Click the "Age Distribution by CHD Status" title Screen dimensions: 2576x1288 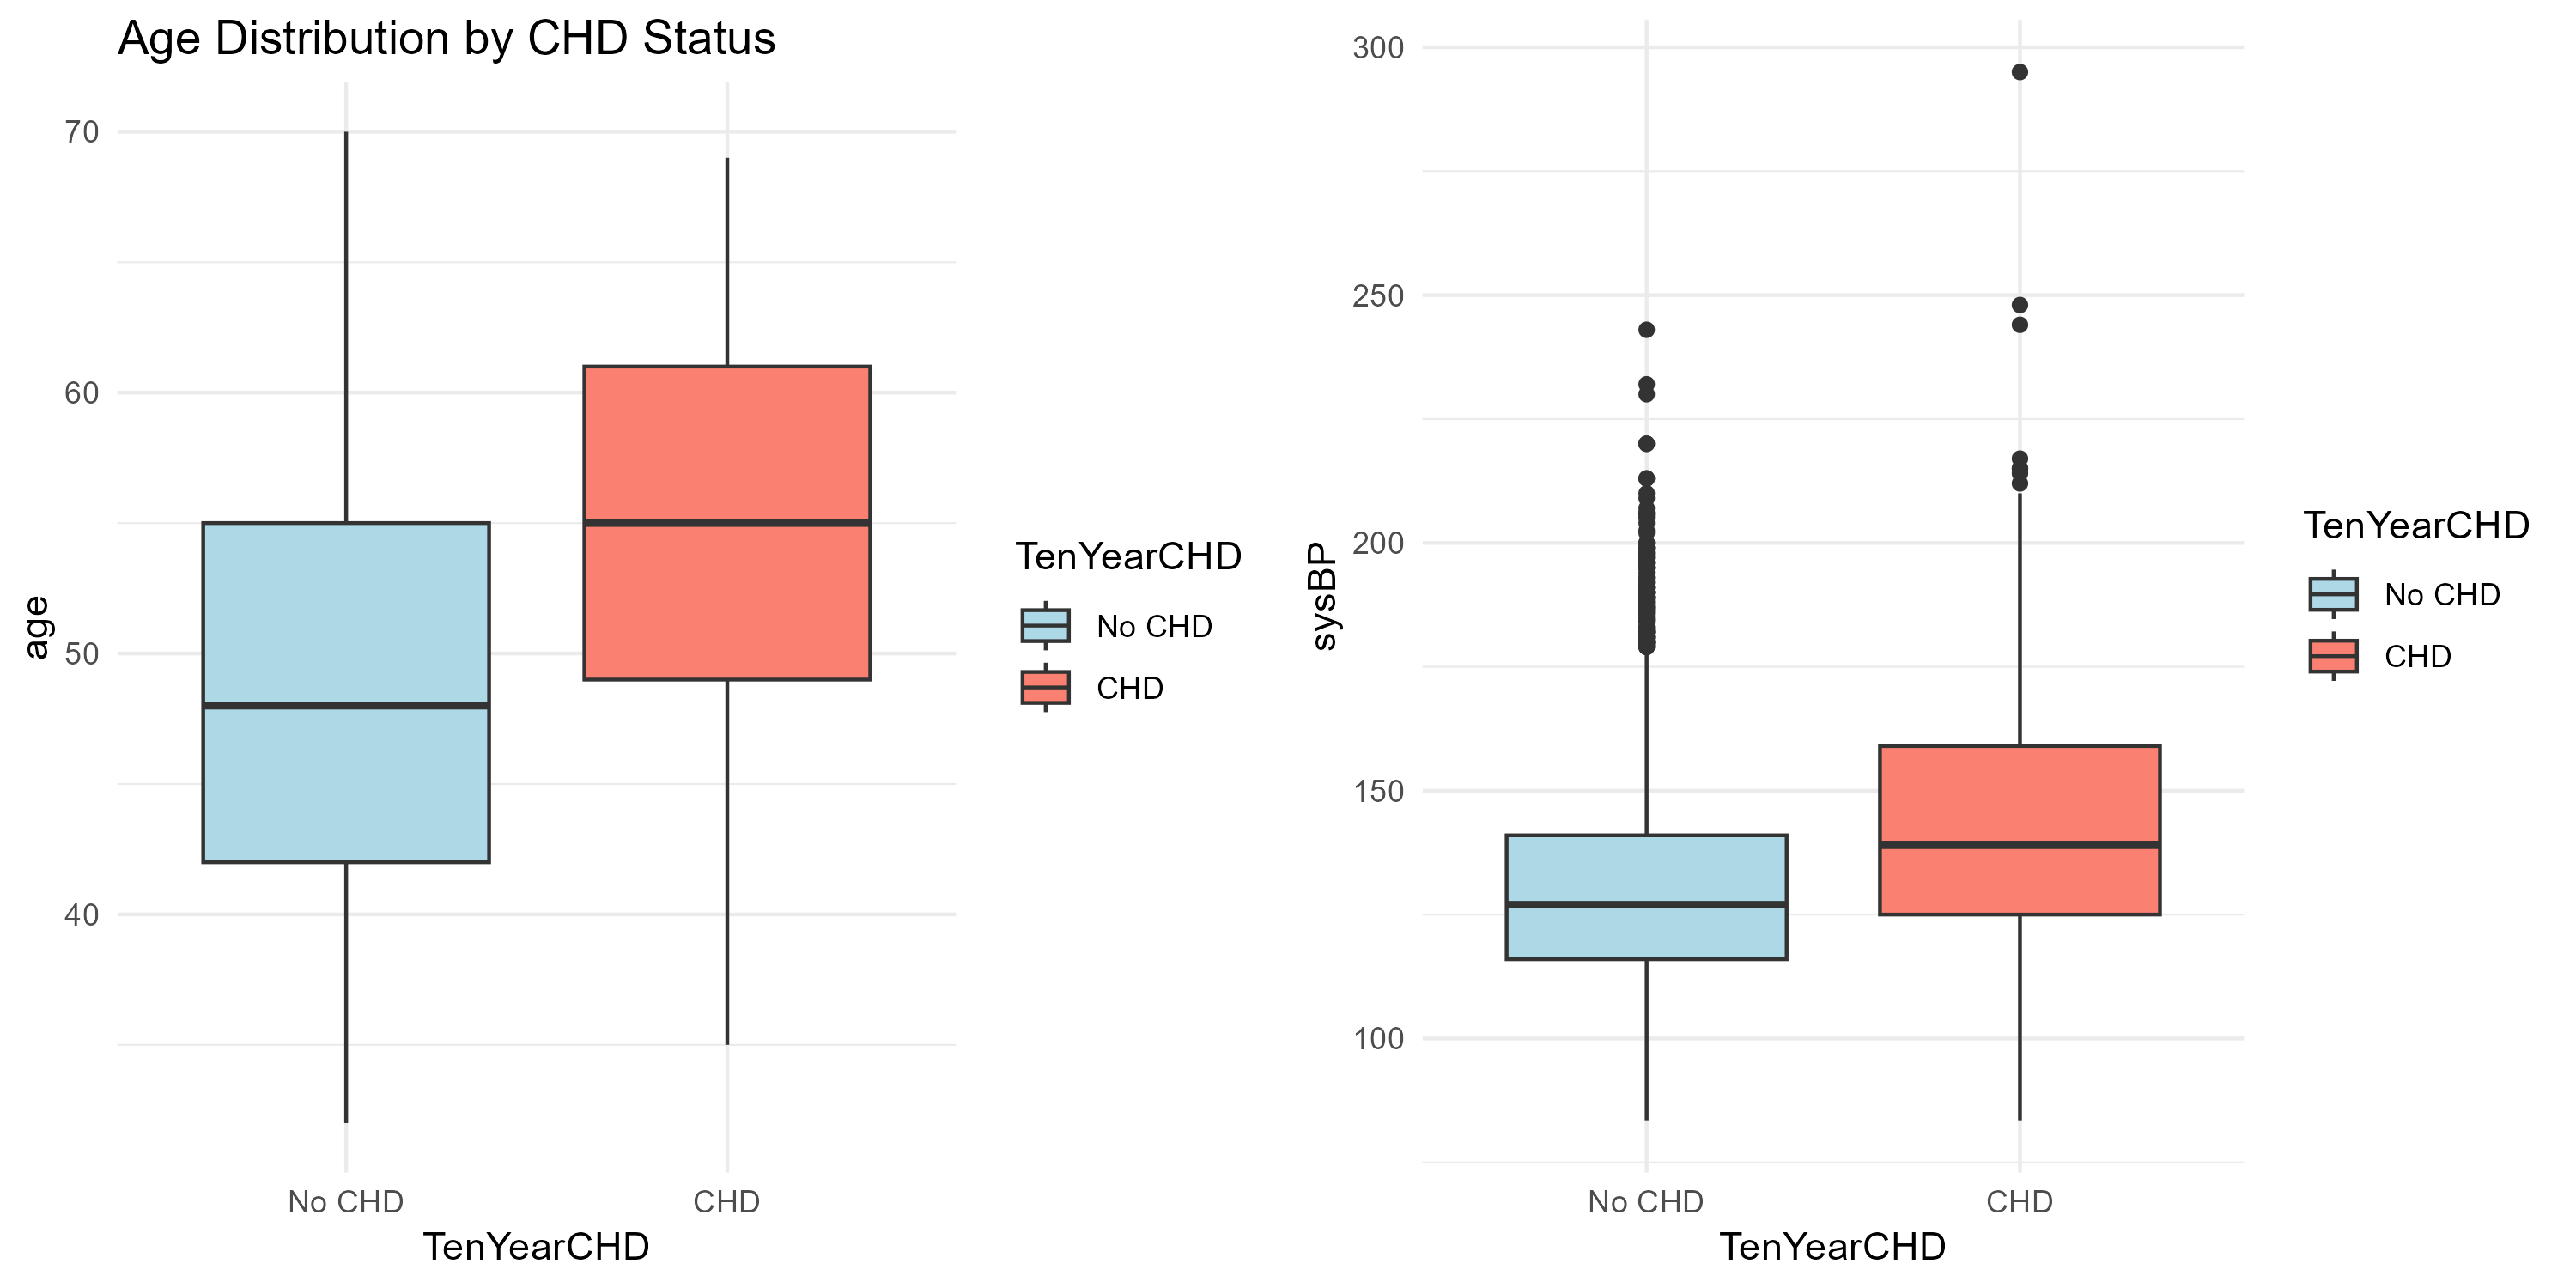point(446,39)
